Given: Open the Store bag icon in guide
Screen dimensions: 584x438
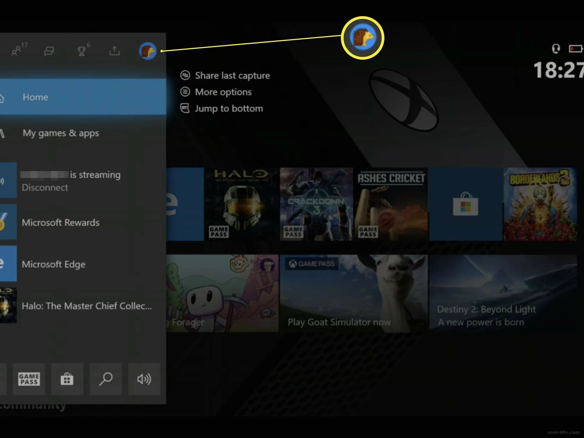Looking at the screenshot, I should (67, 379).
